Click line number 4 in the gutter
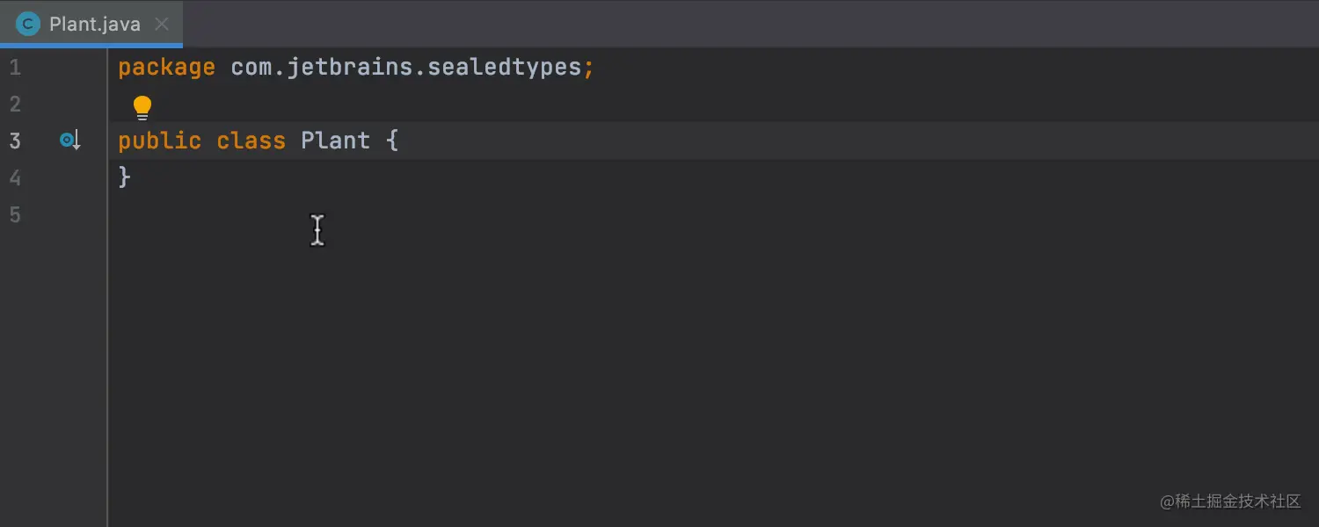Viewport: 1319px width, 527px height. (15, 177)
